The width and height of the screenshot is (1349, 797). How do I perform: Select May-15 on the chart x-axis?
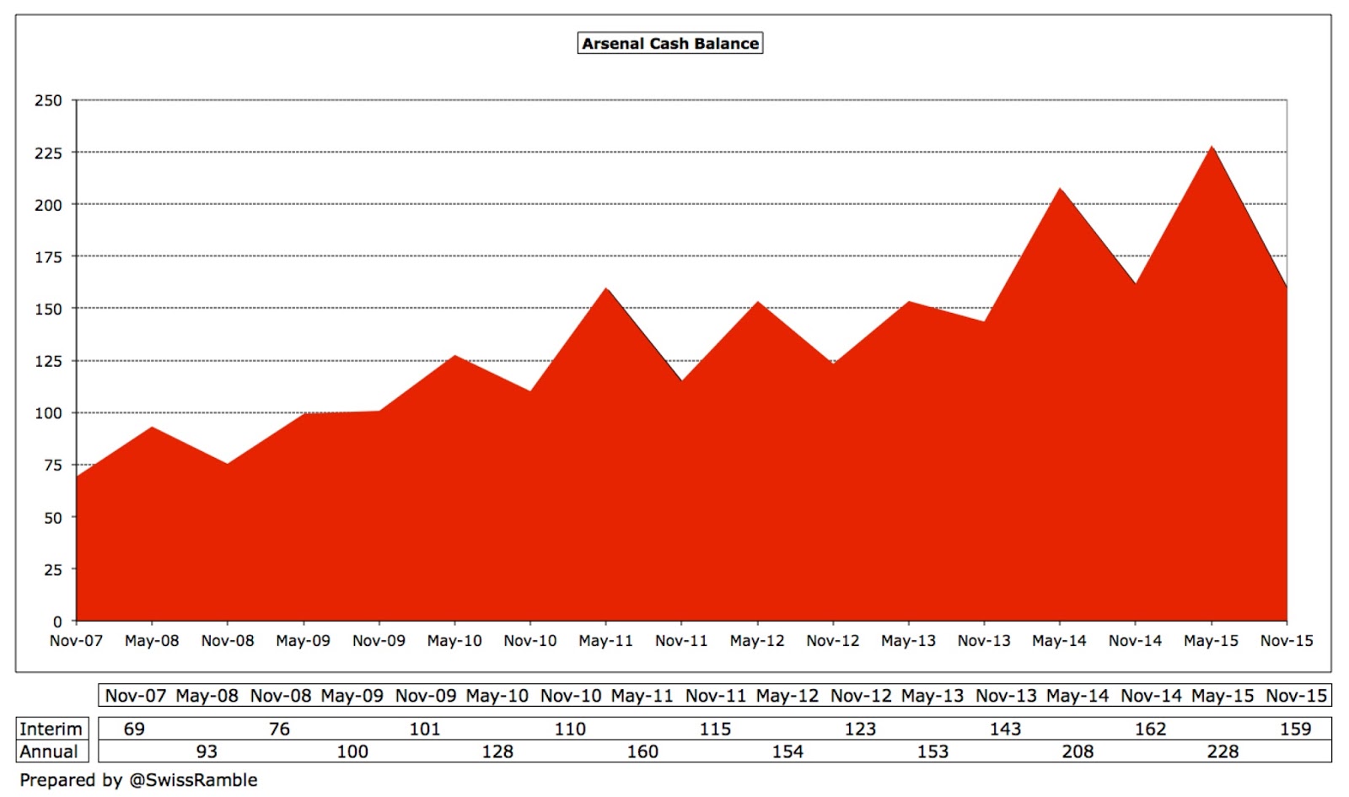[x=1211, y=641]
